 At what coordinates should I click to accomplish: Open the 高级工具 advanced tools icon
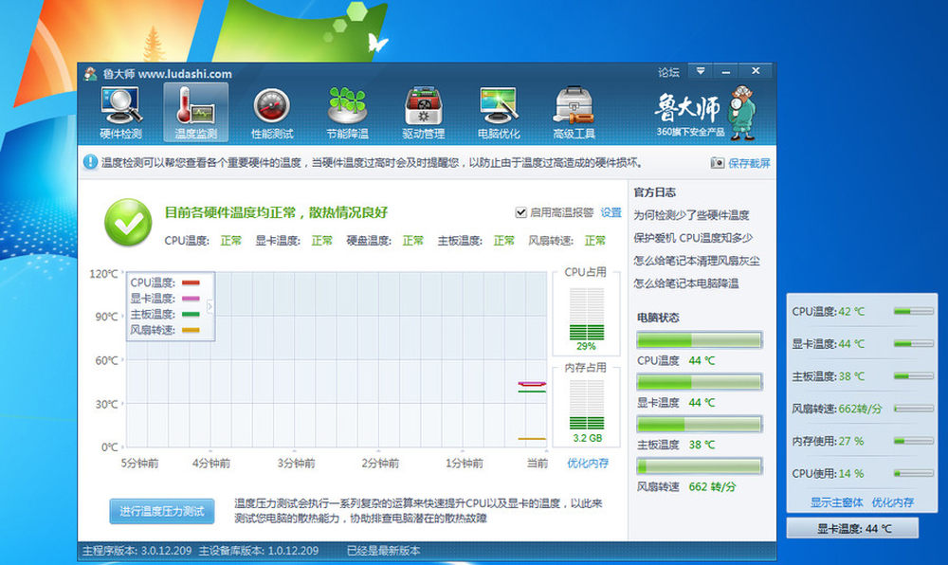coord(574,113)
